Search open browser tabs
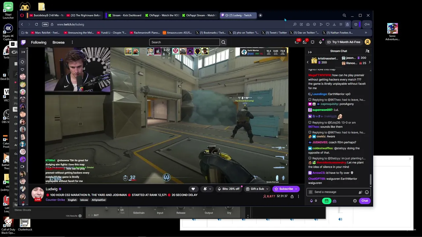Viewport: 422px width, 237px height. [344, 15]
